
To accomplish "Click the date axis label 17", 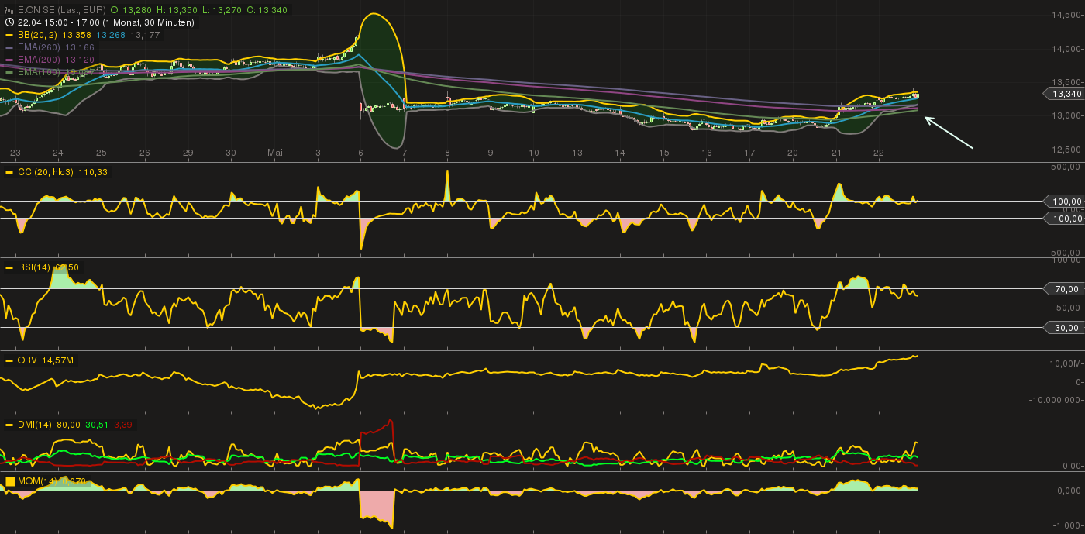I will point(749,153).
